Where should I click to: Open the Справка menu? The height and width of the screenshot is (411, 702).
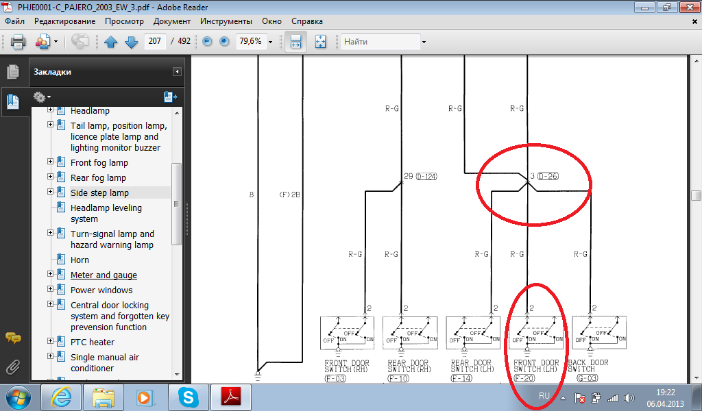point(306,21)
